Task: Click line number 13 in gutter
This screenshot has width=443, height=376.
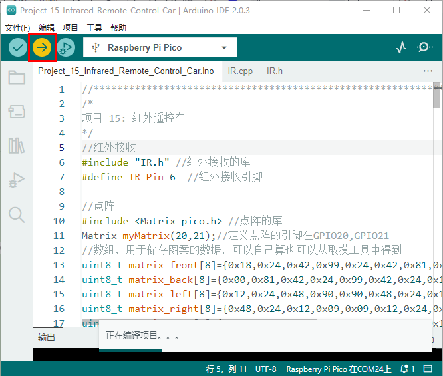Action: pos(59,265)
